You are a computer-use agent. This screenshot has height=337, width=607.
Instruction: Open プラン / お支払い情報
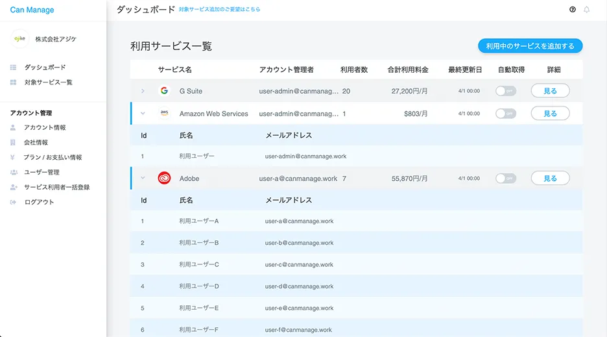53,157
